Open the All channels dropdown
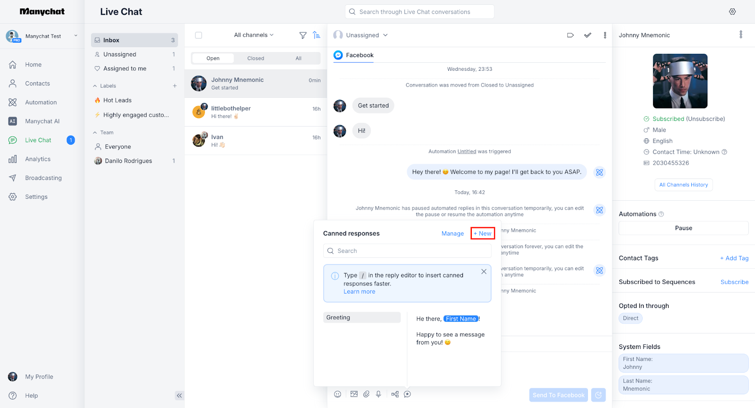The height and width of the screenshot is (408, 755). [x=254, y=35]
